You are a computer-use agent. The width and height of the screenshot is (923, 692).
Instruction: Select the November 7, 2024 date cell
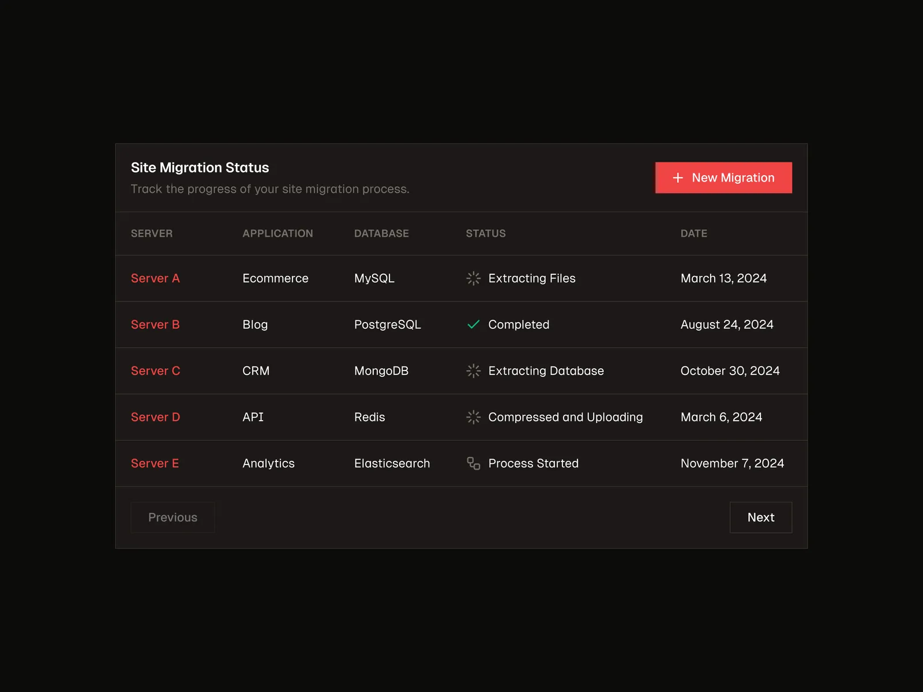coord(732,464)
